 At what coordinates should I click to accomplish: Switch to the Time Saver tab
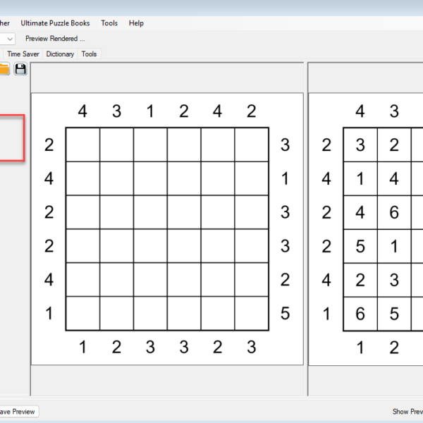click(23, 54)
